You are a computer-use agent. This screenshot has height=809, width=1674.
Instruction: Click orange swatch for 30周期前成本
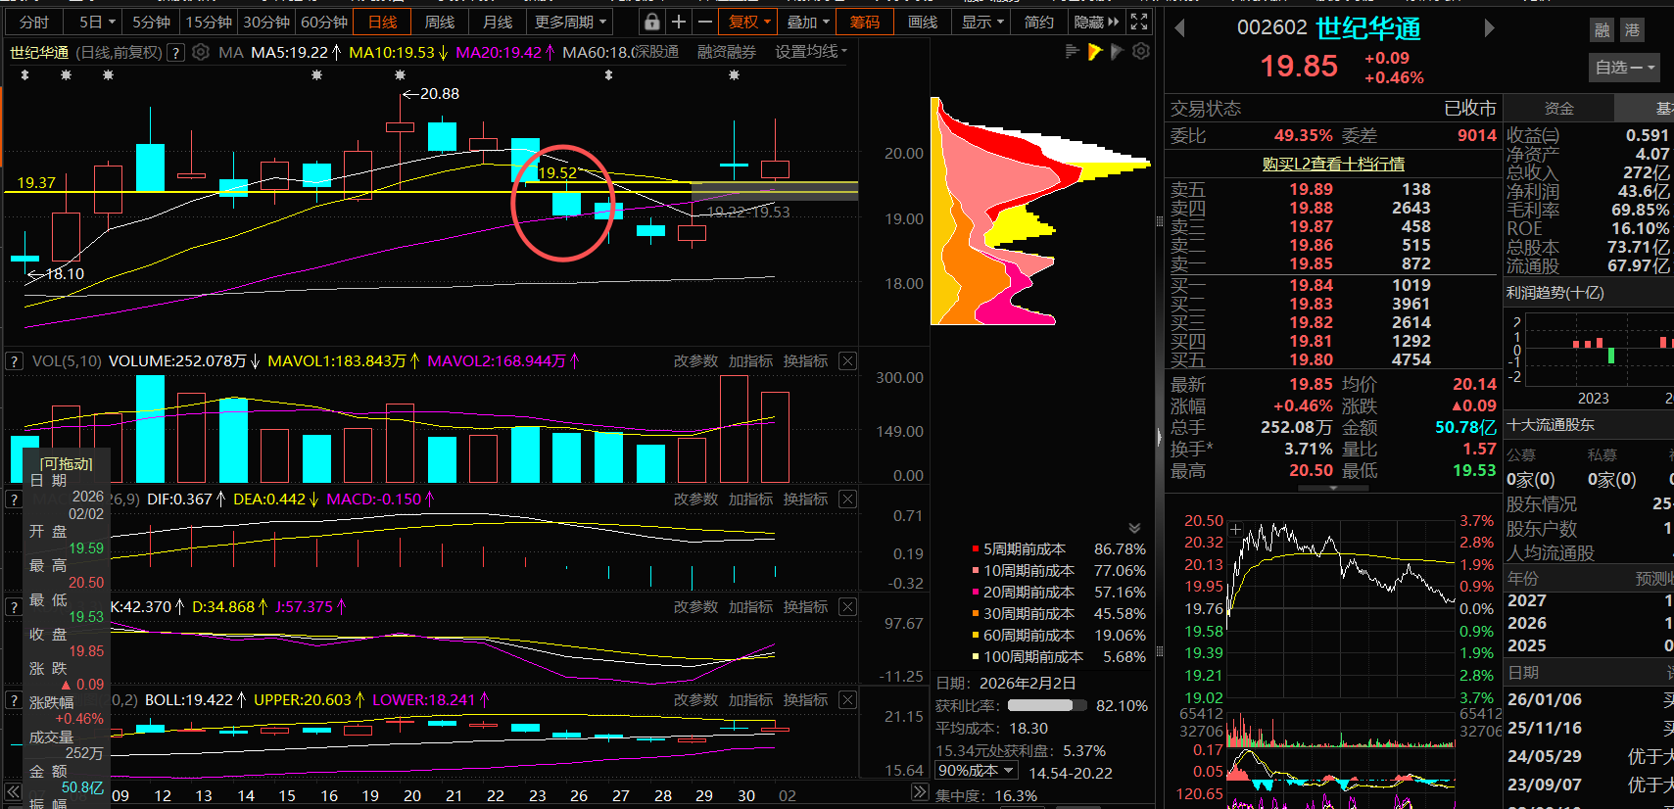(x=976, y=614)
